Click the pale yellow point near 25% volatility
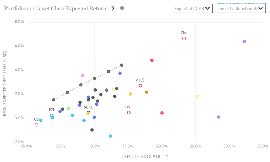 (198, 97)
